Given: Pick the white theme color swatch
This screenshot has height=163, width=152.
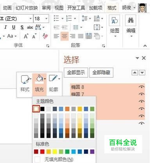Looking at the screenshot, I should (36, 109).
